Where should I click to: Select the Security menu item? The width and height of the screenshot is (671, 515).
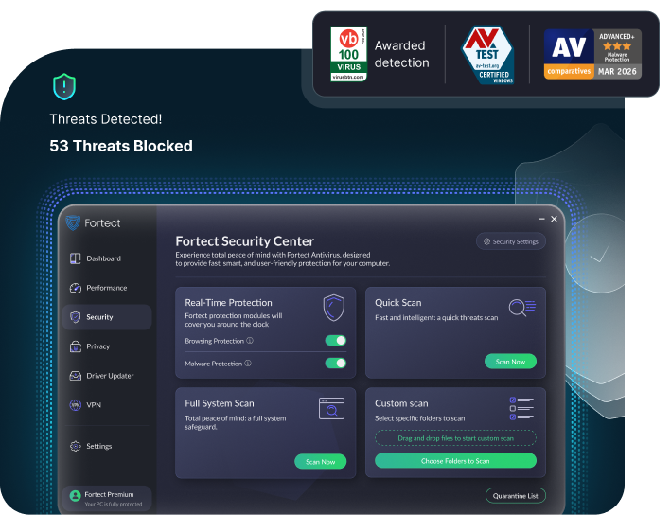pyautogui.click(x=107, y=317)
